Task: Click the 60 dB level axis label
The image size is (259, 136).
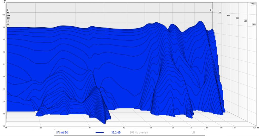Action: tap(4, 126)
